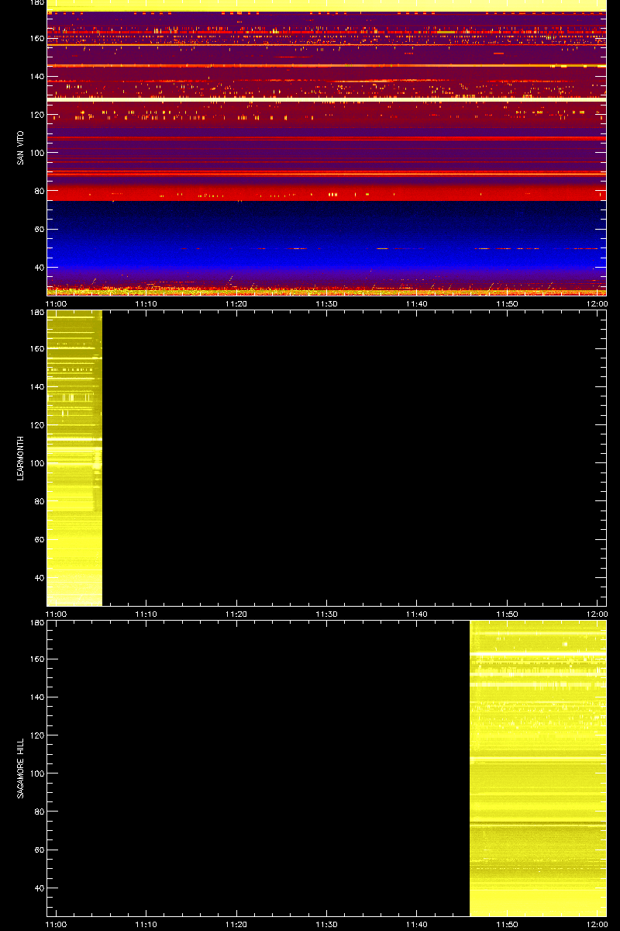Pick Sagamore Hill frequency label 80
Image resolution: width=620 pixels, height=931 pixels.
pos(38,812)
